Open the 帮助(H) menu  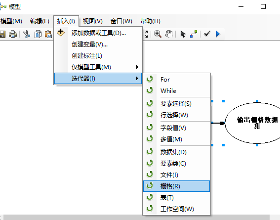(150, 21)
